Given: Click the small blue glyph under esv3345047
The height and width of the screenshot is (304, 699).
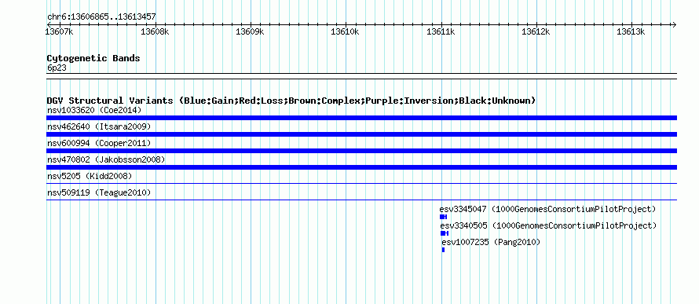Looking at the screenshot, I should coord(443,217).
